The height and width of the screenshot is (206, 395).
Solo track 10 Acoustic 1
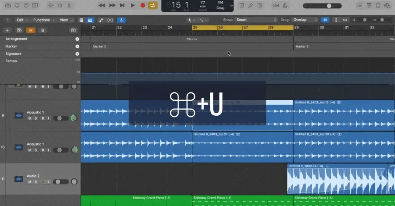[x=36, y=150]
